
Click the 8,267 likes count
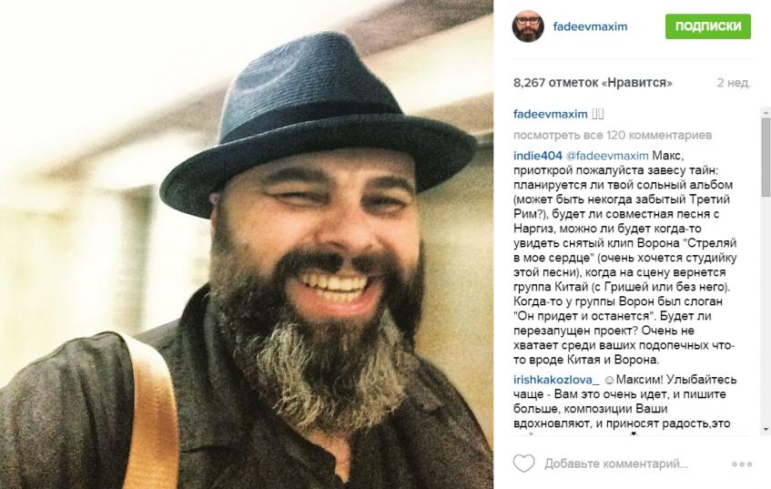[593, 83]
